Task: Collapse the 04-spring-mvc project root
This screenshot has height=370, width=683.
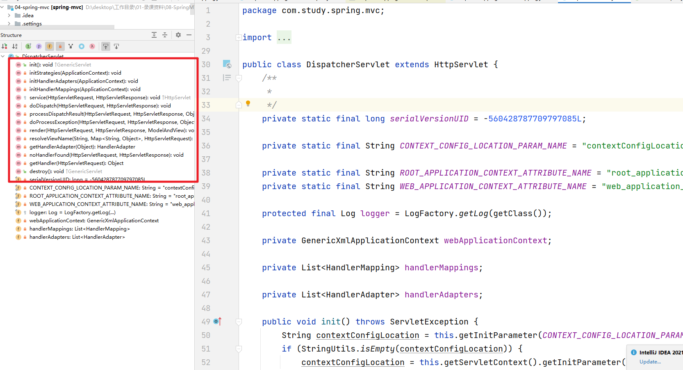Action: click(2, 7)
